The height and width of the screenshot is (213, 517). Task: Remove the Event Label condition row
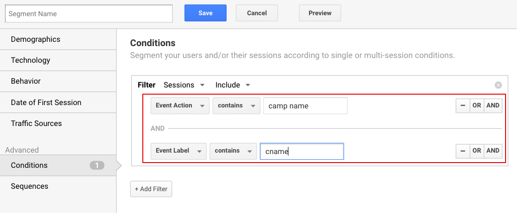[463, 151]
